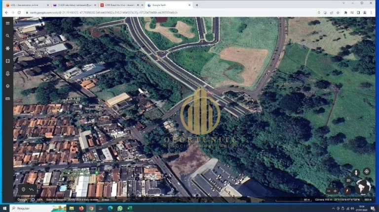The width and height of the screenshot is (379, 212).
Task: Switch to the email inbox tab
Action: [x=75, y=5]
